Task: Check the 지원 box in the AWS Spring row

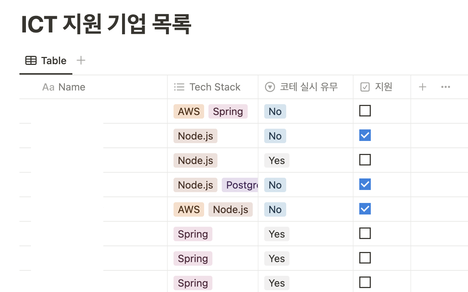Action: pyautogui.click(x=365, y=111)
